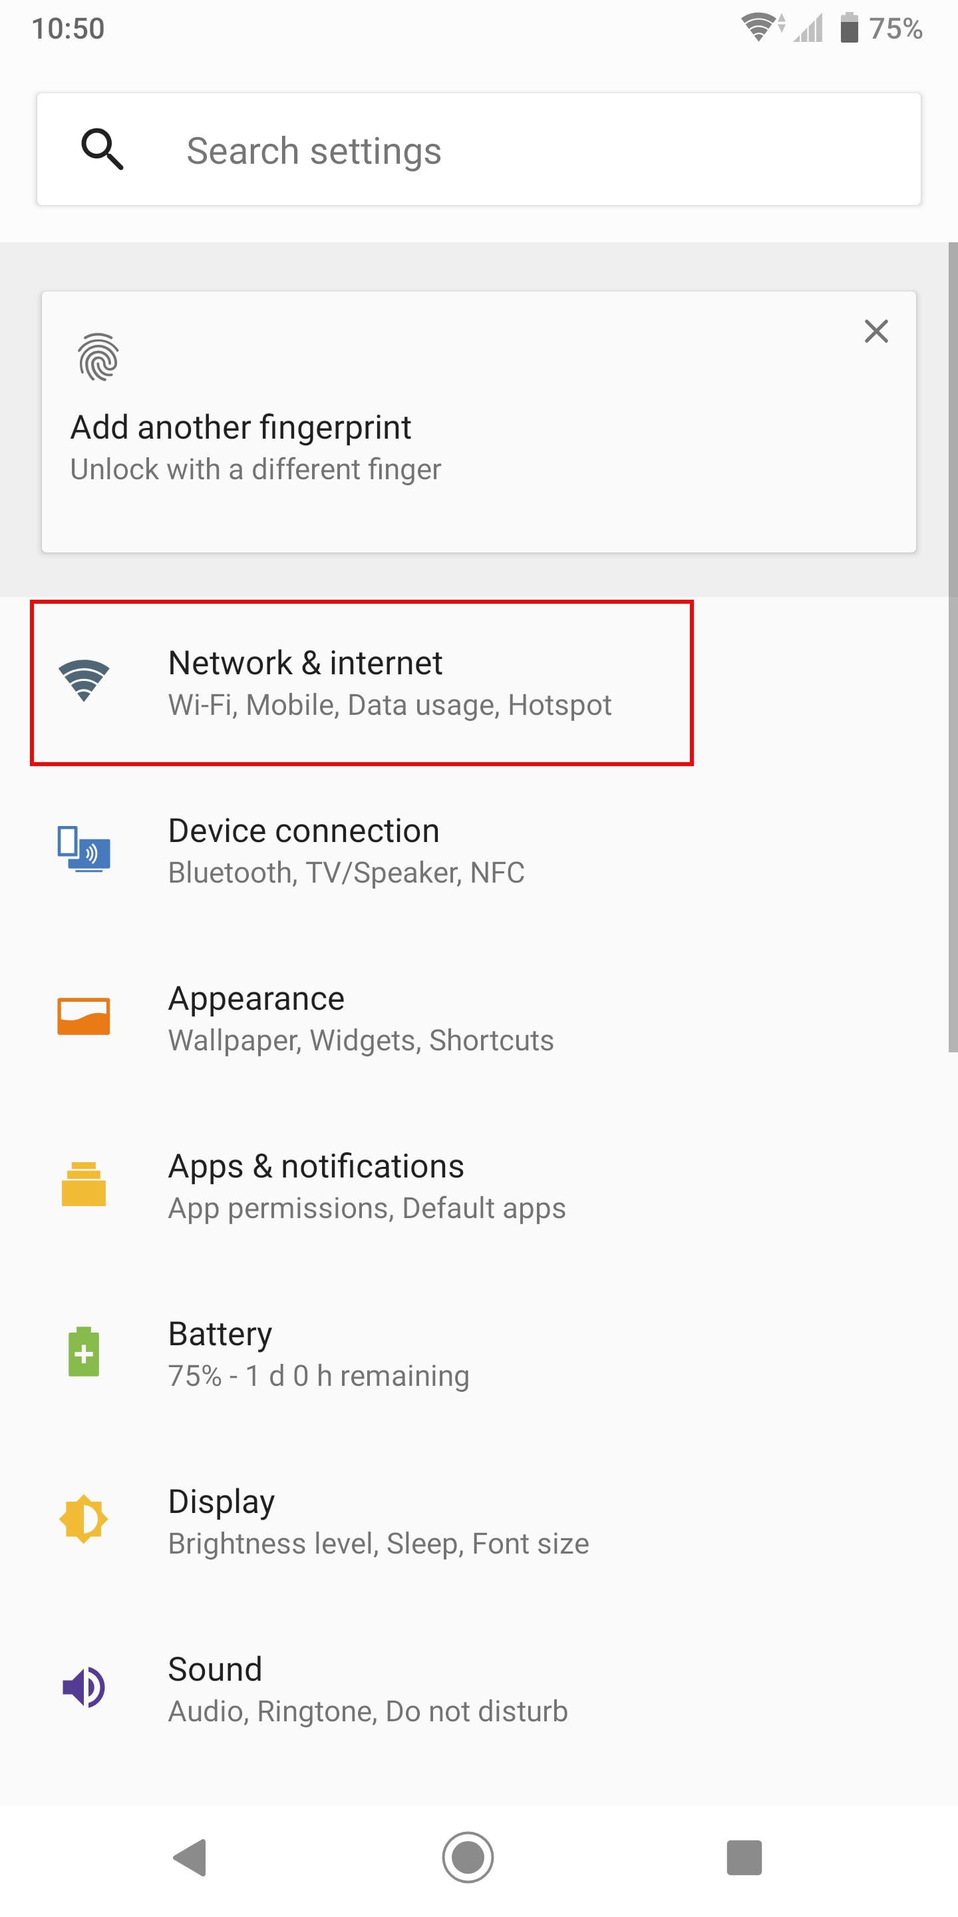This screenshot has height=1917, width=958.
Task: Tap the Device connection icon
Action: pyautogui.click(x=84, y=849)
